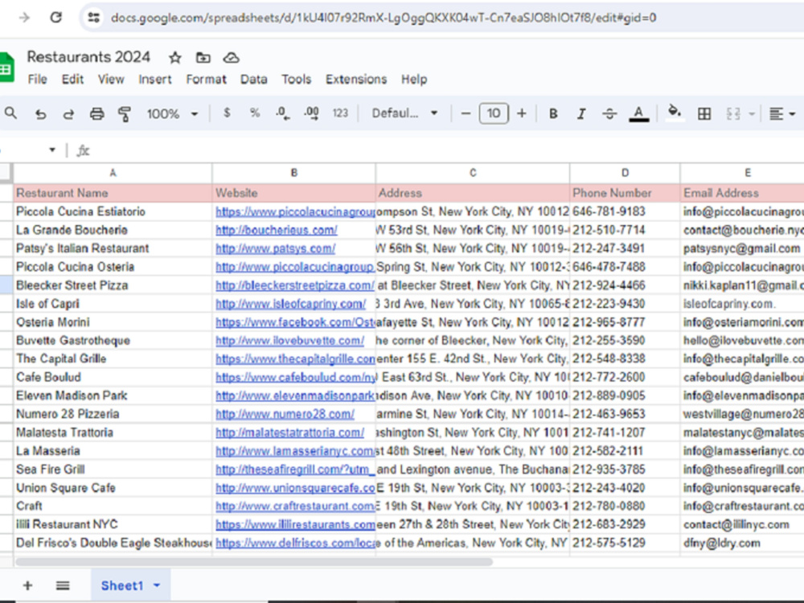The width and height of the screenshot is (804, 603).
Task: Redo the last action
Action: click(68, 114)
